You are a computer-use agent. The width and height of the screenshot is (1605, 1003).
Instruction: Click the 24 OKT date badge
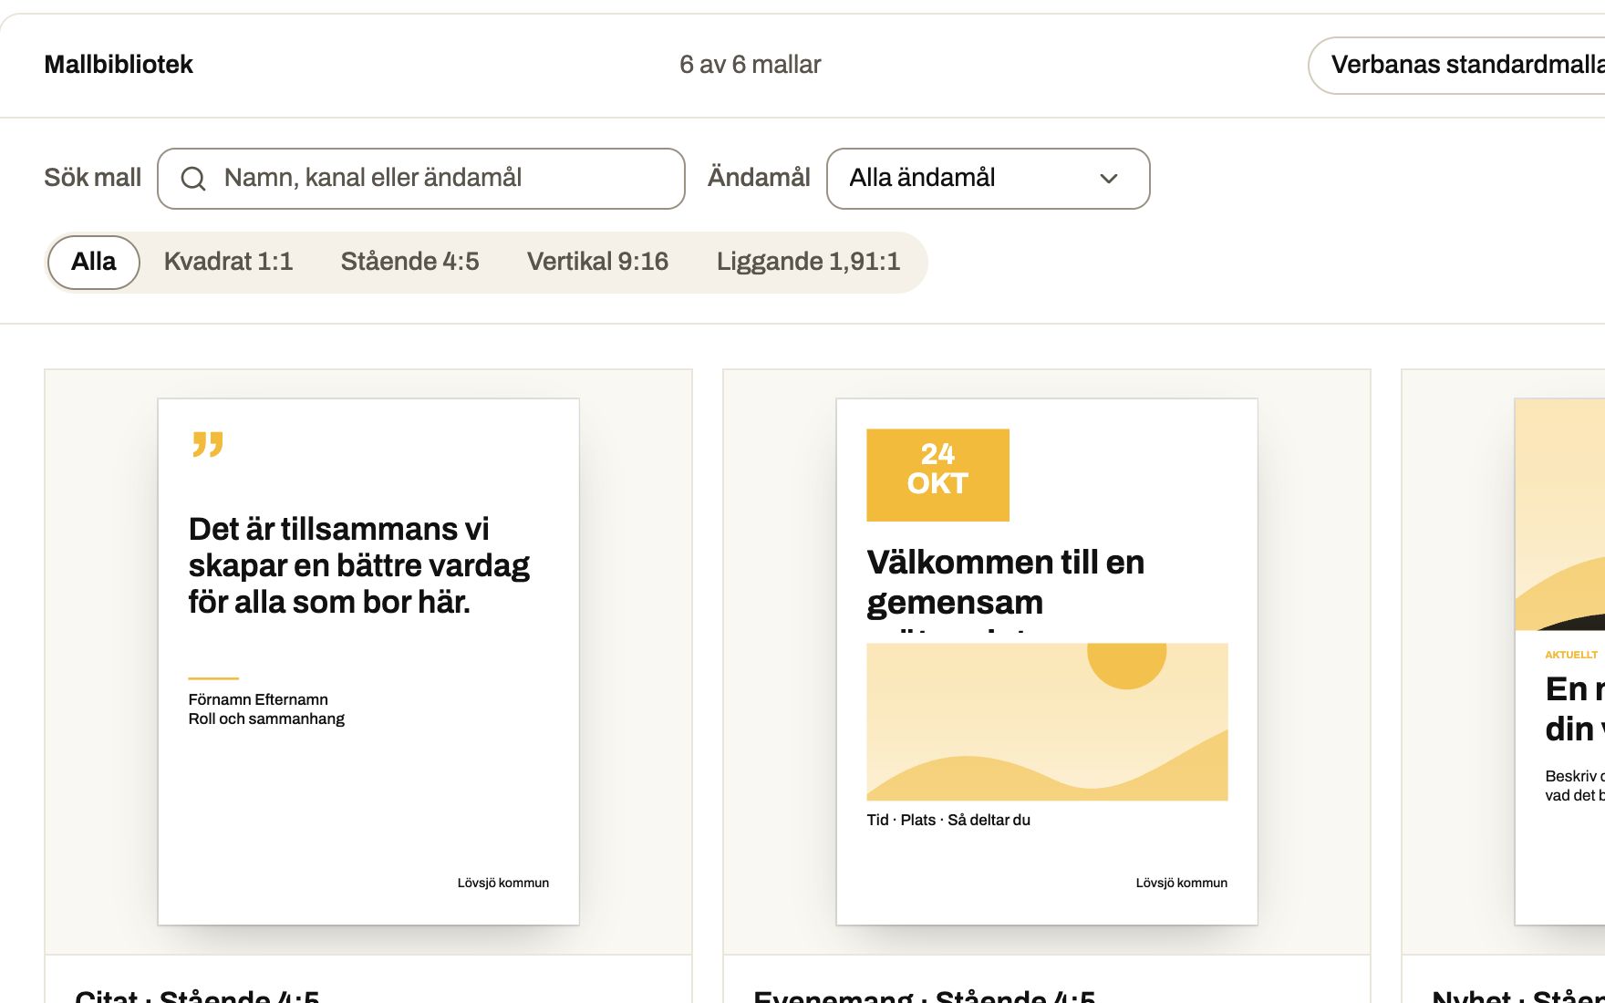[x=937, y=475]
